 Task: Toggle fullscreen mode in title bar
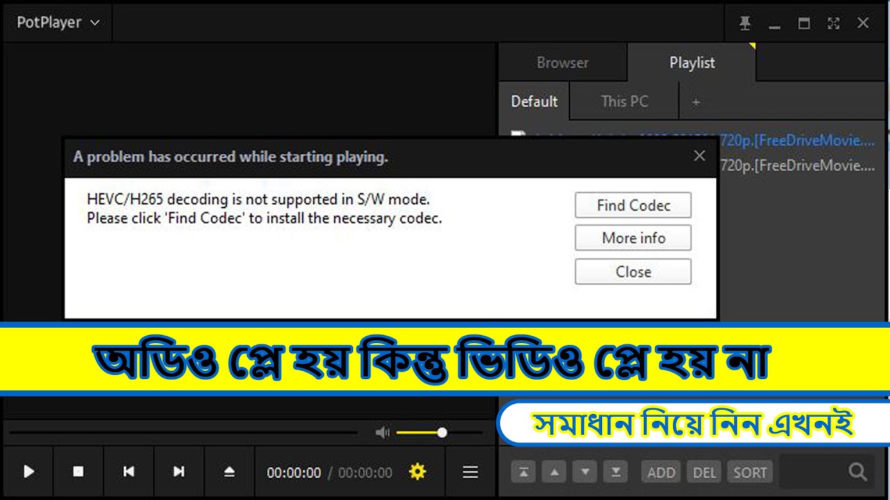tap(834, 23)
